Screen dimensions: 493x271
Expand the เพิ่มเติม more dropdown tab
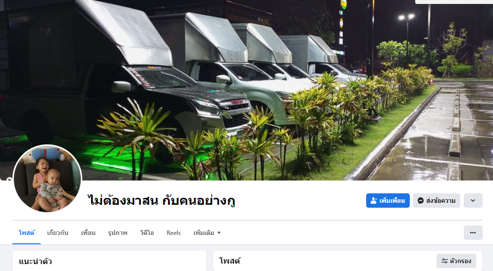pyautogui.click(x=207, y=233)
